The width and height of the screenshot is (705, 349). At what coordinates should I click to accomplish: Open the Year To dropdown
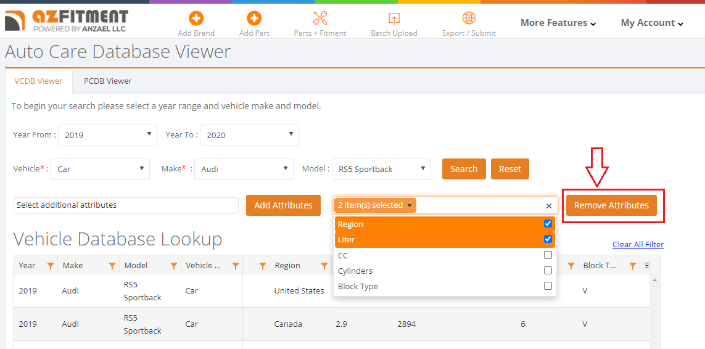pos(250,135)
